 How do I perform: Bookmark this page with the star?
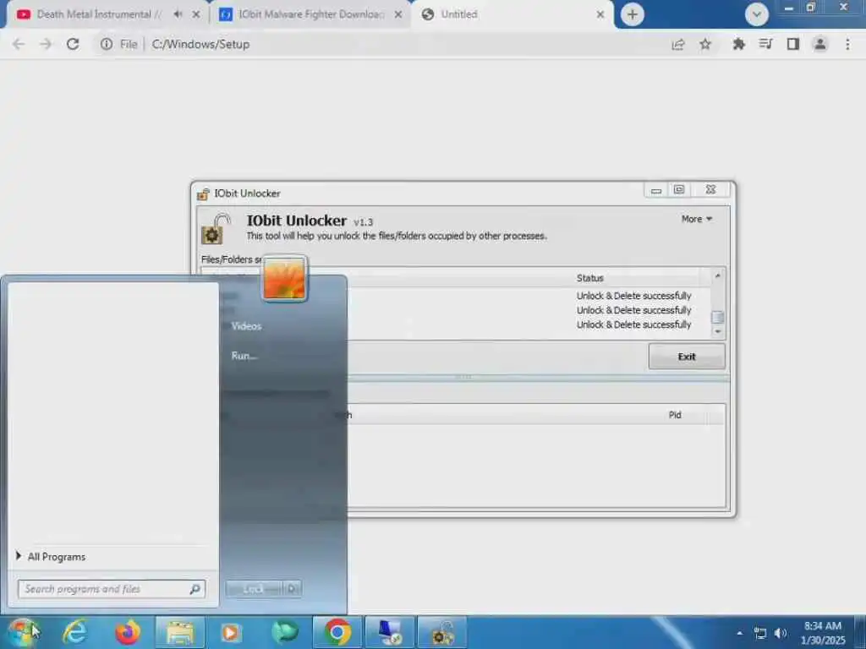coord(705,44)
